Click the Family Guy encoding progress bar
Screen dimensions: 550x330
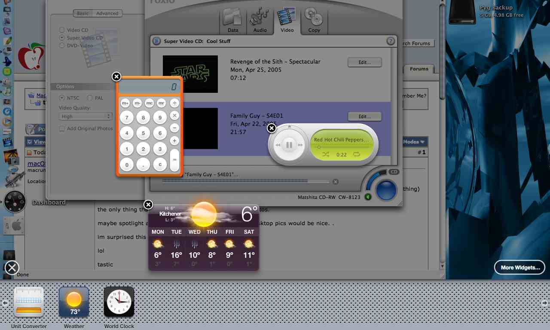[246, 182]
